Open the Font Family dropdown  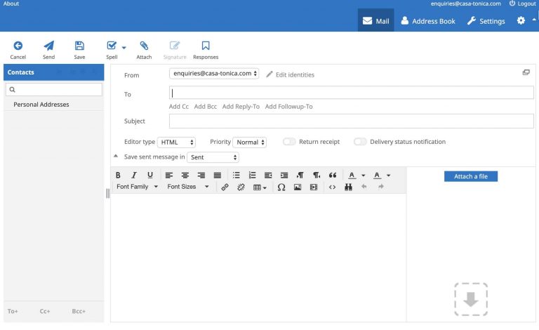pos(137,187)
